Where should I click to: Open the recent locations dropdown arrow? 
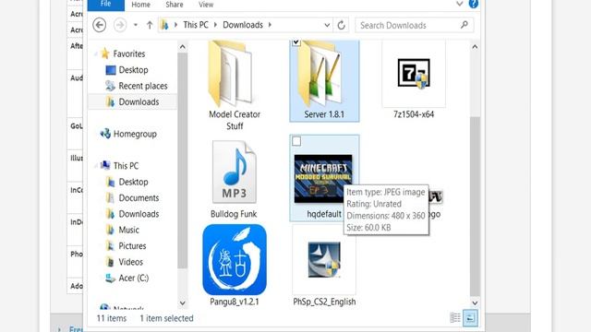point(136,25)
